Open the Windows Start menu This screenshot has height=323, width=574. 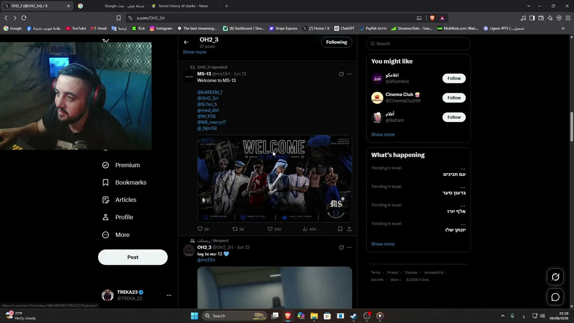coord(194,316)
